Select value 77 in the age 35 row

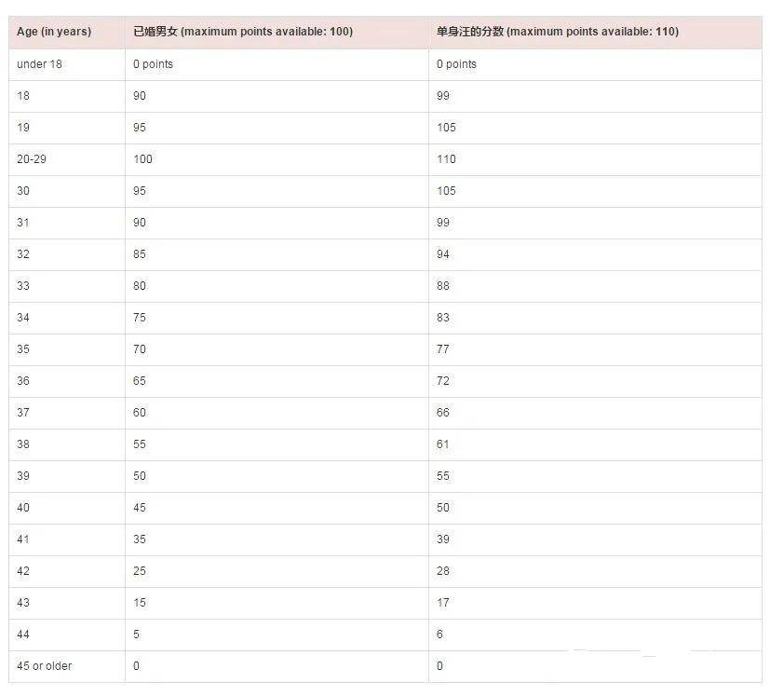coord(442,349)
